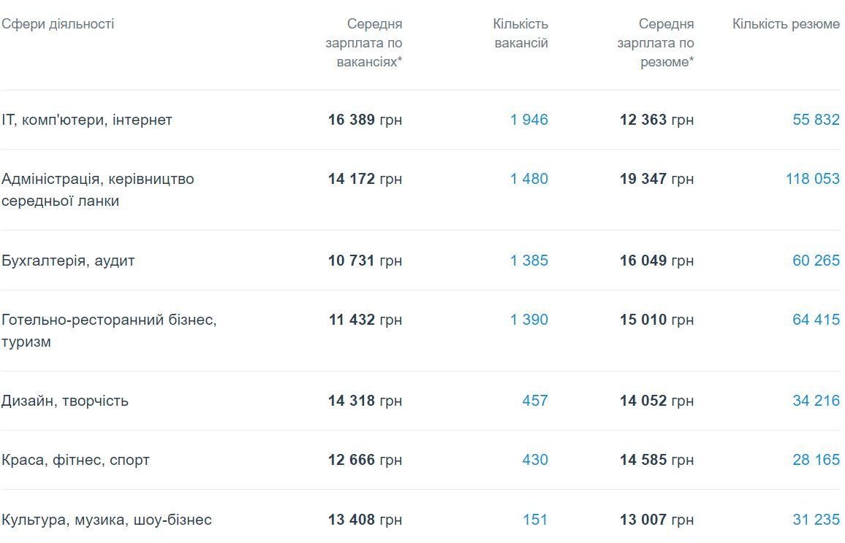845x543 pixels.
Task: Open the 55 832 IT resumes link
Action: tap(816, 120)
